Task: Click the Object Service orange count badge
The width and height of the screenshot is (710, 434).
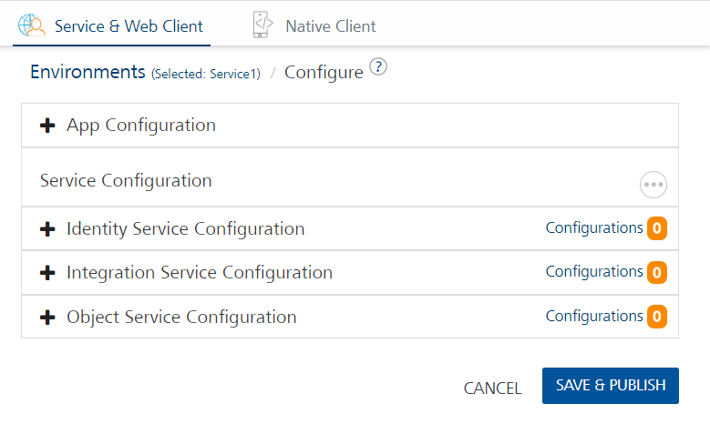Action: tap(656, 317)
